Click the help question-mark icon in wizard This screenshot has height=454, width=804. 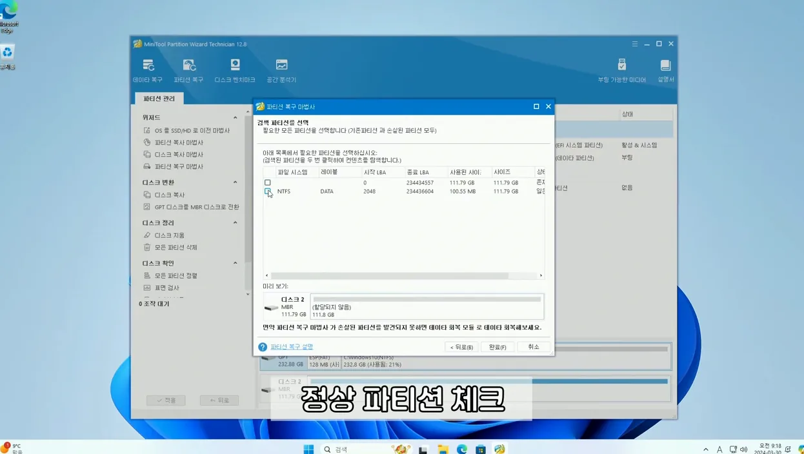click(x=263, y=347)
